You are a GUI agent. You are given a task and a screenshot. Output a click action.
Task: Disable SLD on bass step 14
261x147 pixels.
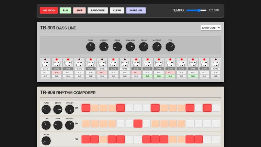click(193, 76)
